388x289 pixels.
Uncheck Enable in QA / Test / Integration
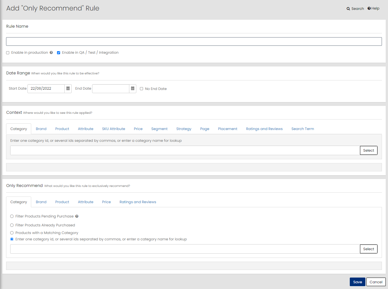(59, 53)
